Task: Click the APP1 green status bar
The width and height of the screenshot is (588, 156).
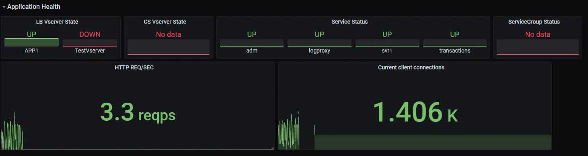Action: pos(31,43)
